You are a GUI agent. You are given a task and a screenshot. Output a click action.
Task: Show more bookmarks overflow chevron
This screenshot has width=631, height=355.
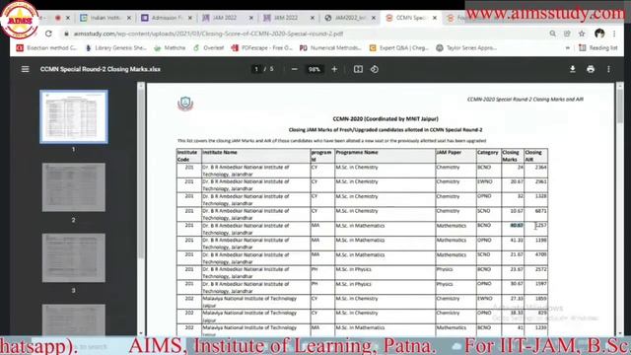(x=568, y=48)
